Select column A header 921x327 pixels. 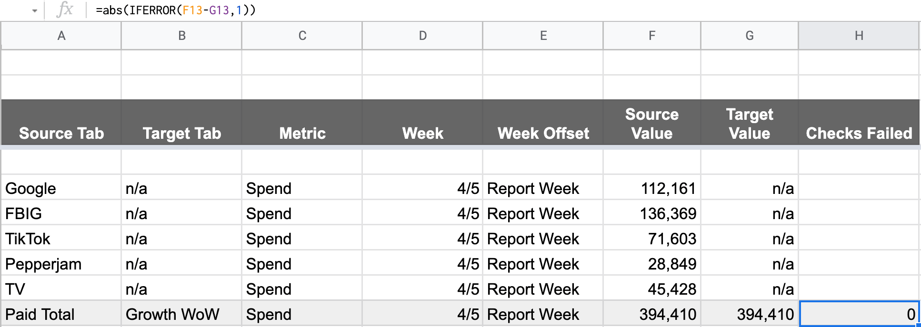click(x=61, y=36)
